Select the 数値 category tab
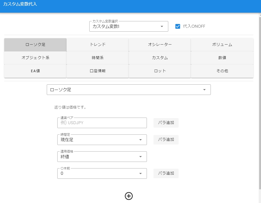The width and height of the screenshot is (261, 203). click(x=222, y=58)
